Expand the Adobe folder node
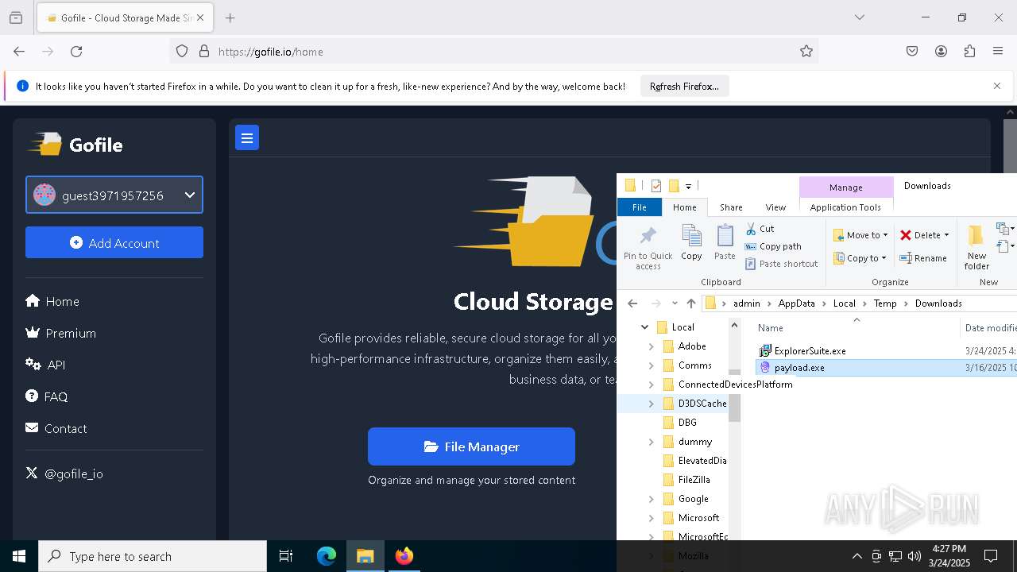The width and height of the screenshot is (1017, 572). [x=652, y=346]
